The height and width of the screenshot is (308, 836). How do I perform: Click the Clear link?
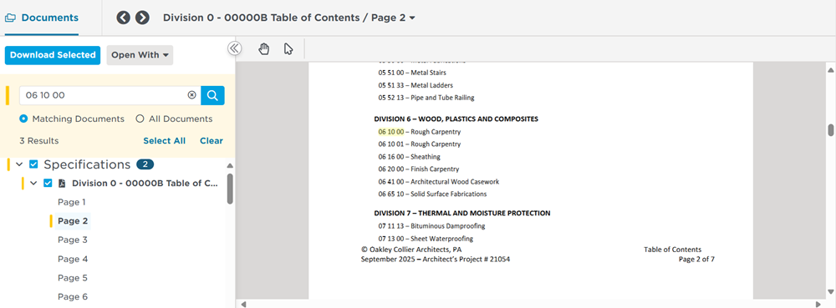tap(212, 141)
